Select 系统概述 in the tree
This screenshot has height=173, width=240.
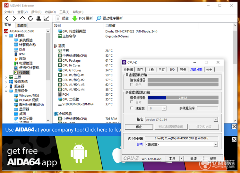point(23,40)
